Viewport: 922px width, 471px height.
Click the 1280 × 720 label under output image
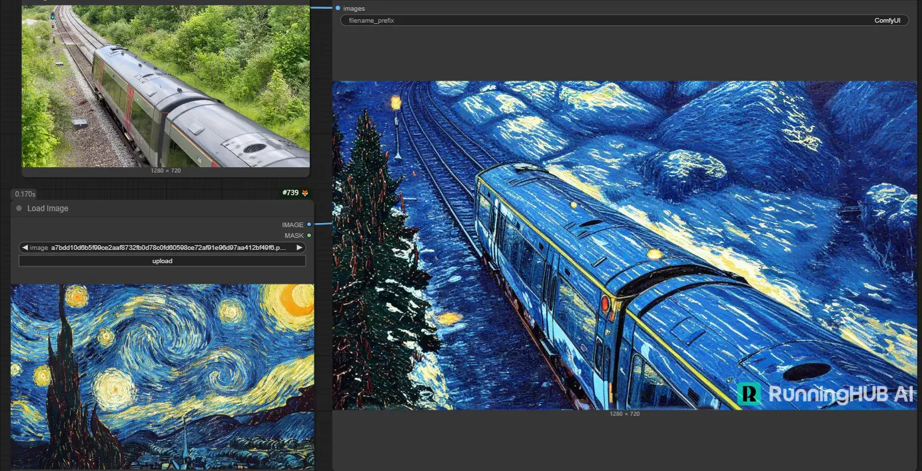(624, 414)
